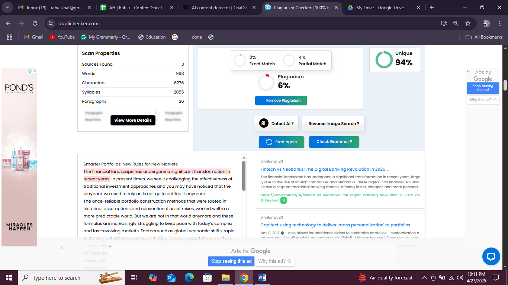Reload the duplichecker page
The width and height of the screenshot is (508, 285).
[35, 23]
